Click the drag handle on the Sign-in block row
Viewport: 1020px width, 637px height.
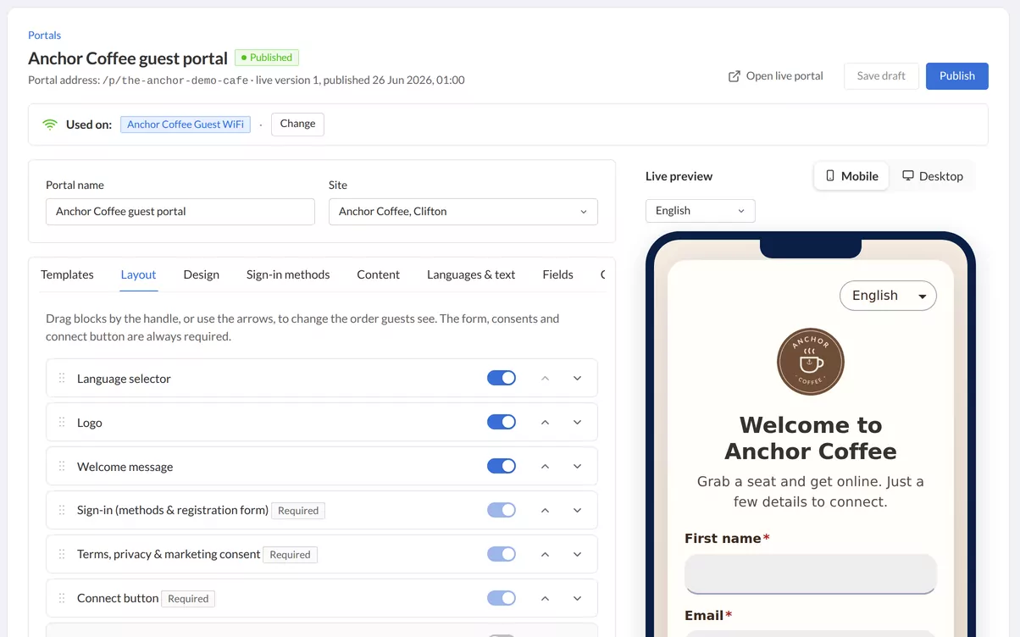[x=62, y=510]
